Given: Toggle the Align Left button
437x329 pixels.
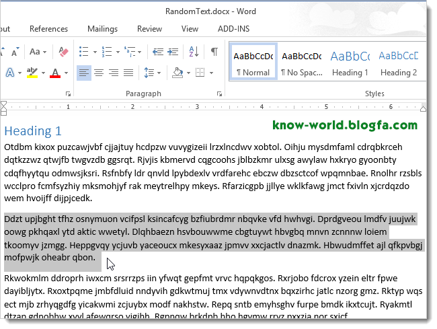Looking at the screenshot, I should tap(84, 73).
